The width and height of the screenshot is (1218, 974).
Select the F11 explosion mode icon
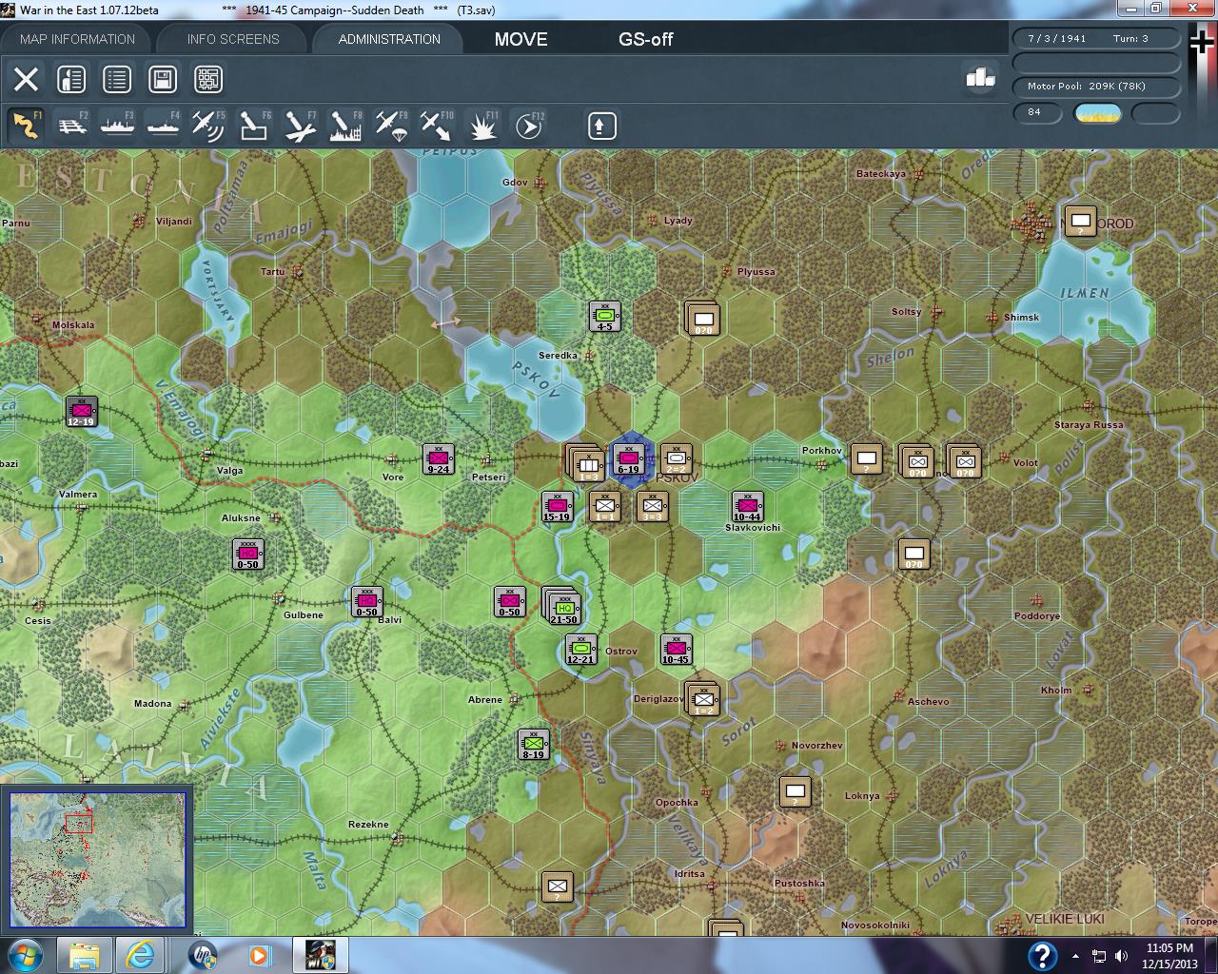(482, 127)
